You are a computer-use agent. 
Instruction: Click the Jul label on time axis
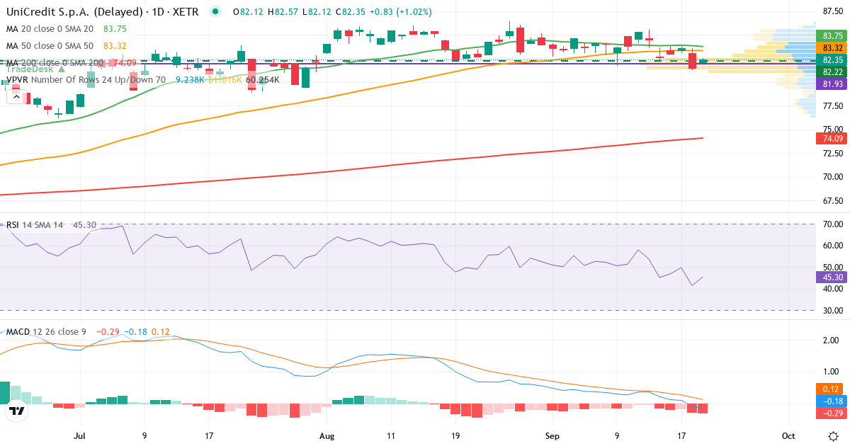pos(80,435)
